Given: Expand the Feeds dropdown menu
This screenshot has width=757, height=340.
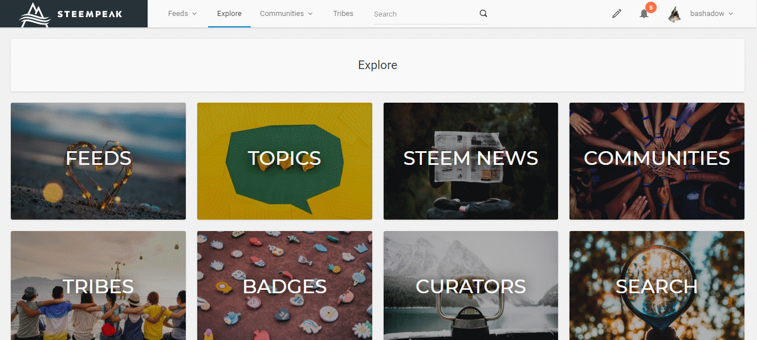Looking at the screenshot, I should point(182,14).
